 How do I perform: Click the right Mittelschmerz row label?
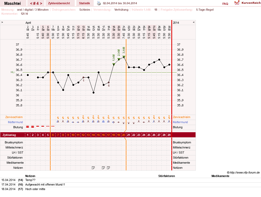[181, 147]
